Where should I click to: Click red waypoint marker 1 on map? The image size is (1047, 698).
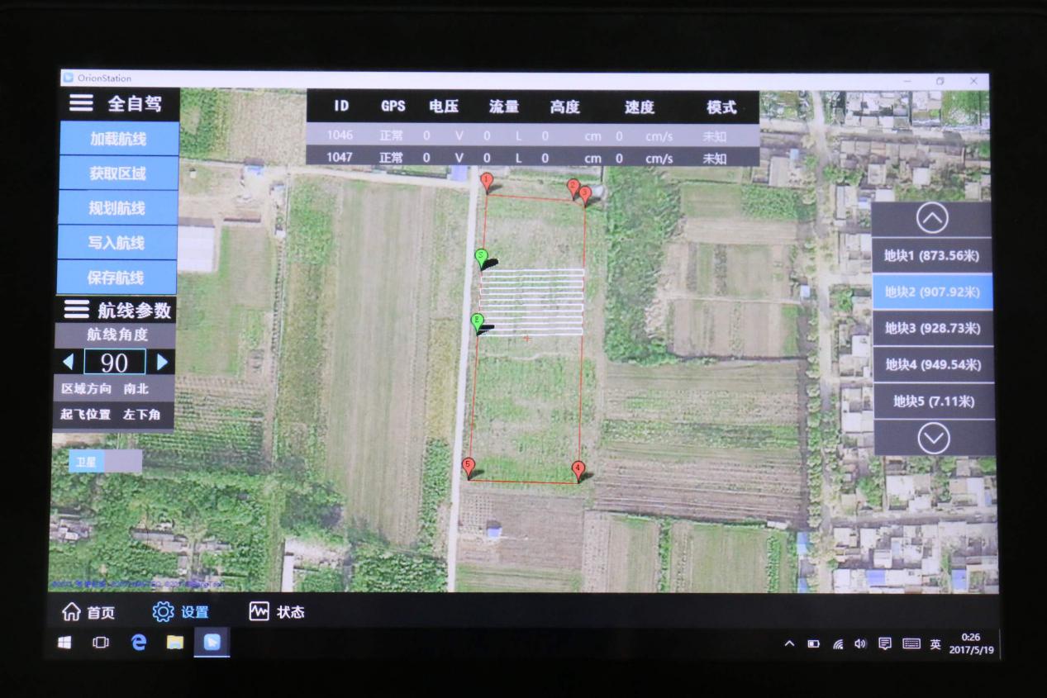(x=486, y=181)
